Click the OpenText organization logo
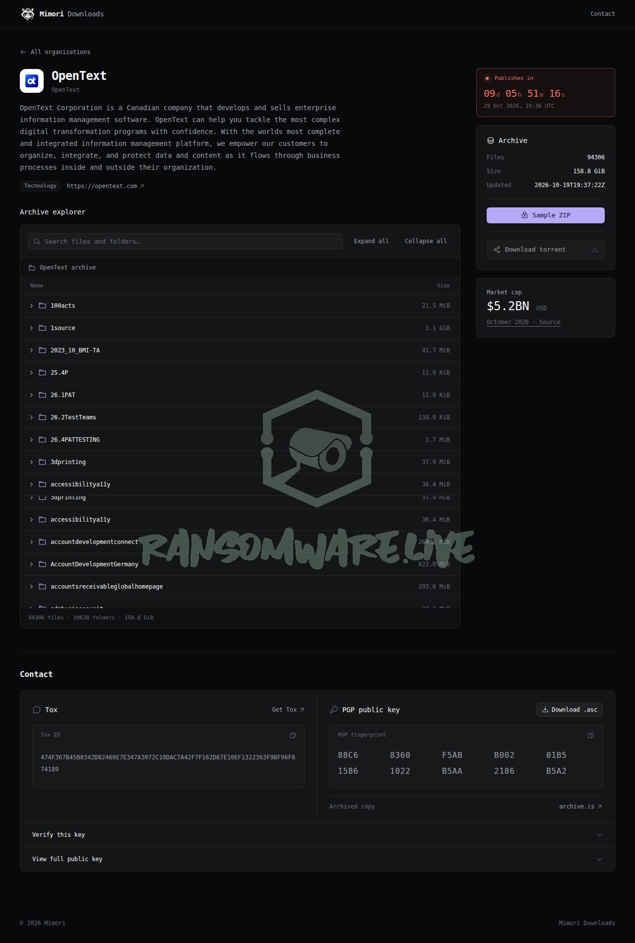The width and height of the screenshot is (635, 943). pyautogui.click(x=32, y=81)
